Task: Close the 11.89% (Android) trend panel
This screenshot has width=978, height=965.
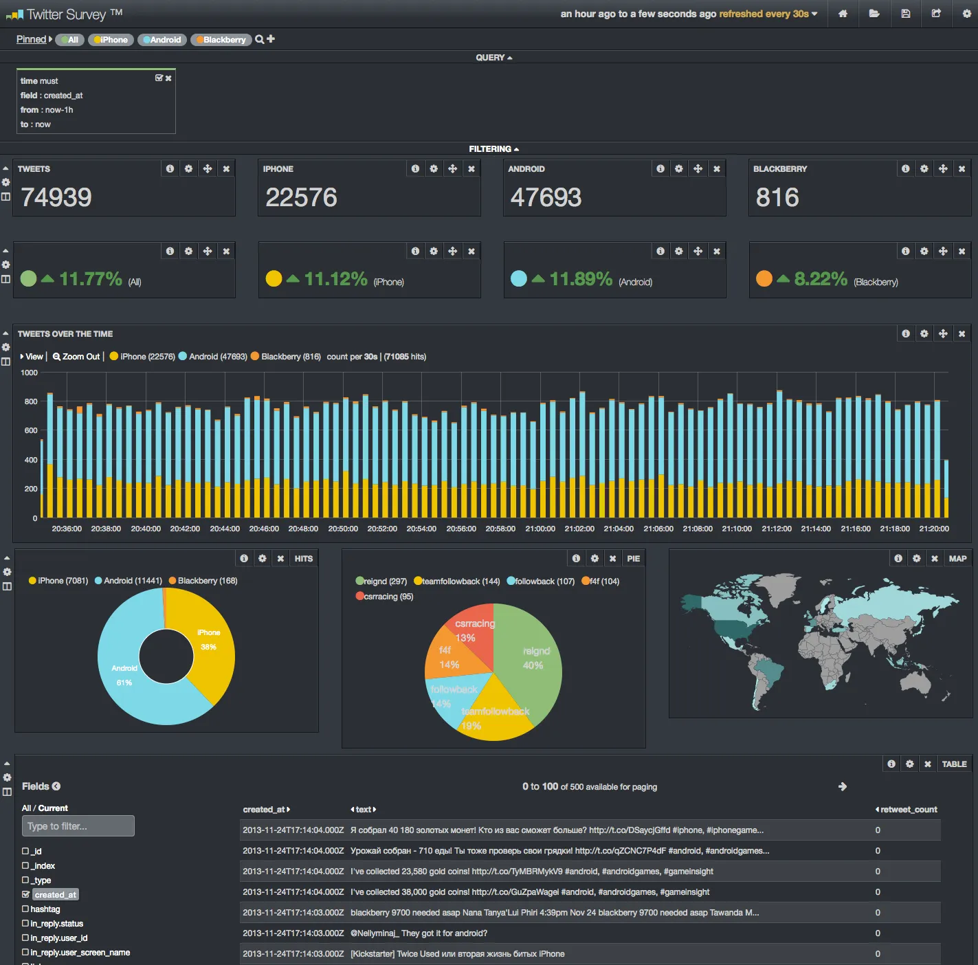Action: 717,251
